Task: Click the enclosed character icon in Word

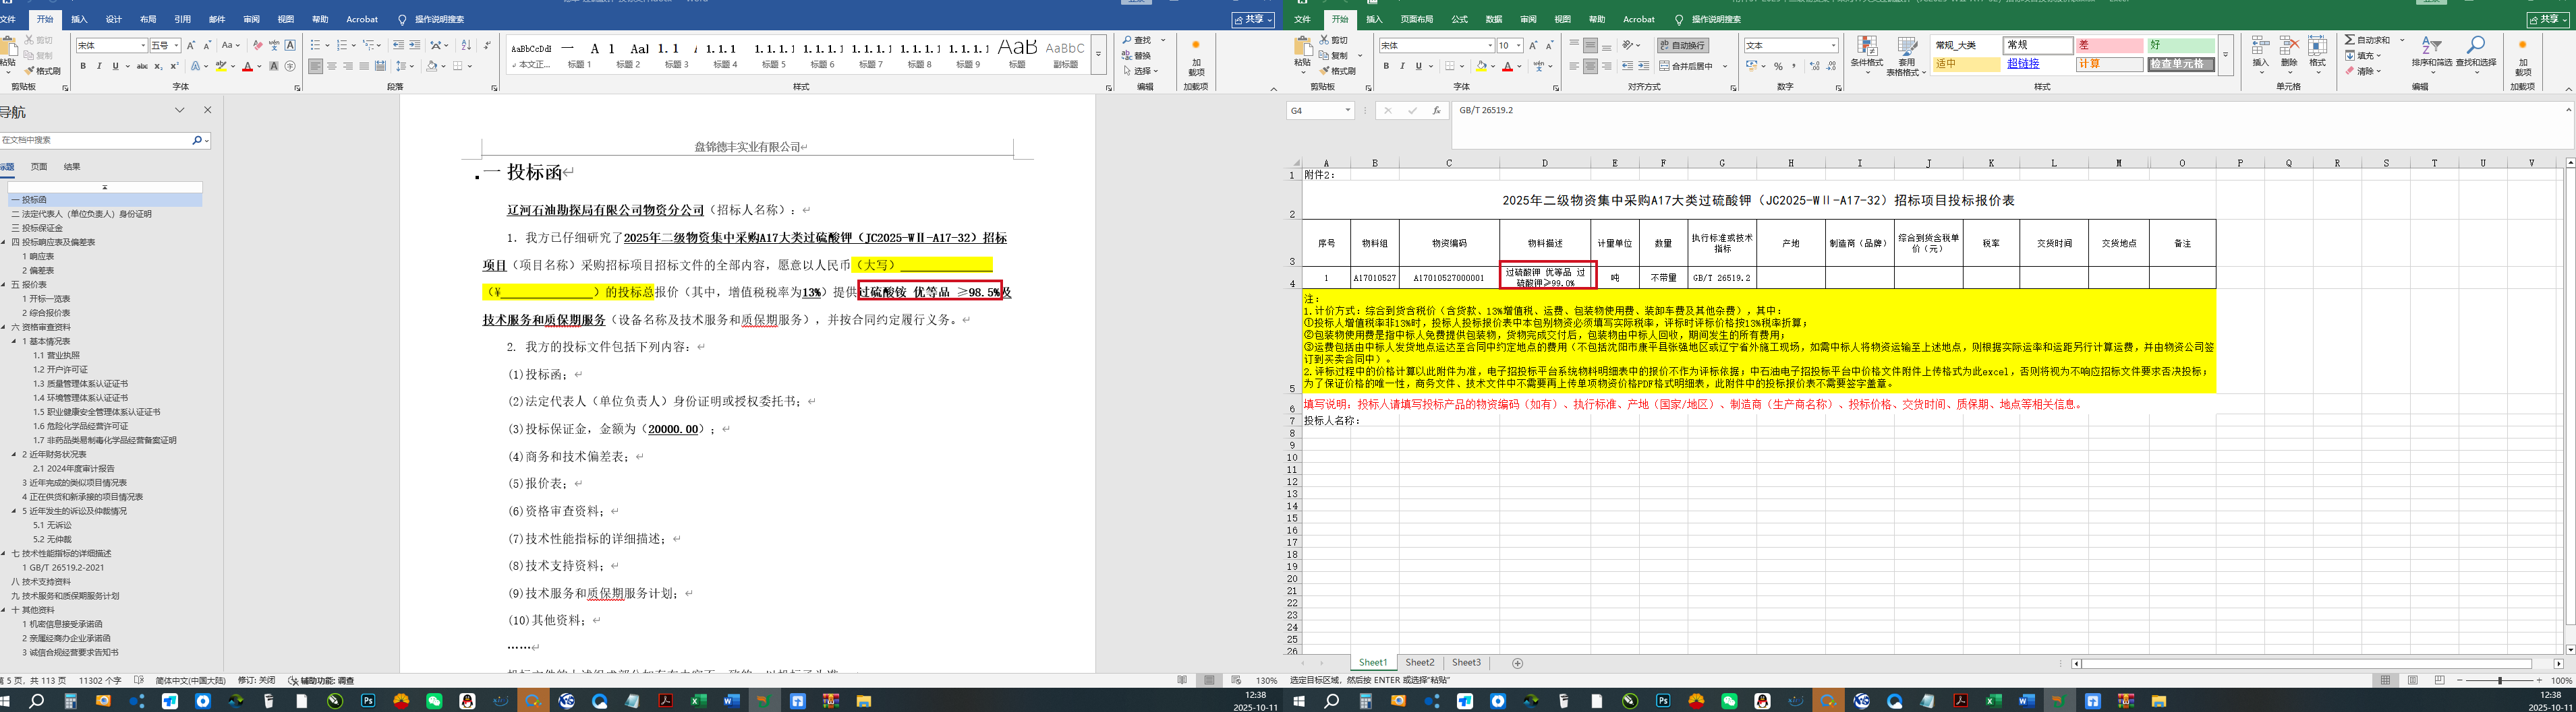Action: point(290,66)
